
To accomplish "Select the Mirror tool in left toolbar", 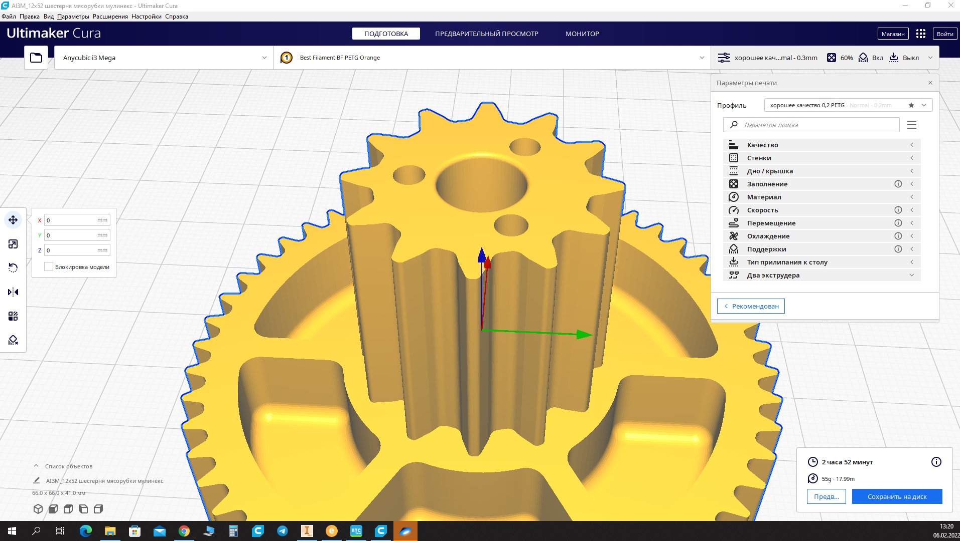I will pyautogui.click(x=13, y=292).
